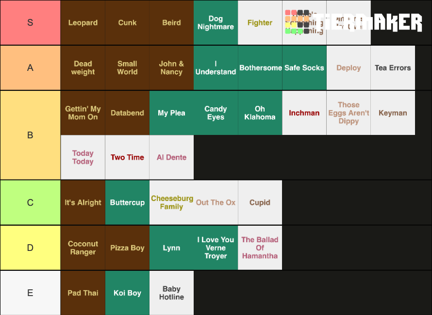Click the white E tier label
The image size is (432, 315).
(30, 293)
